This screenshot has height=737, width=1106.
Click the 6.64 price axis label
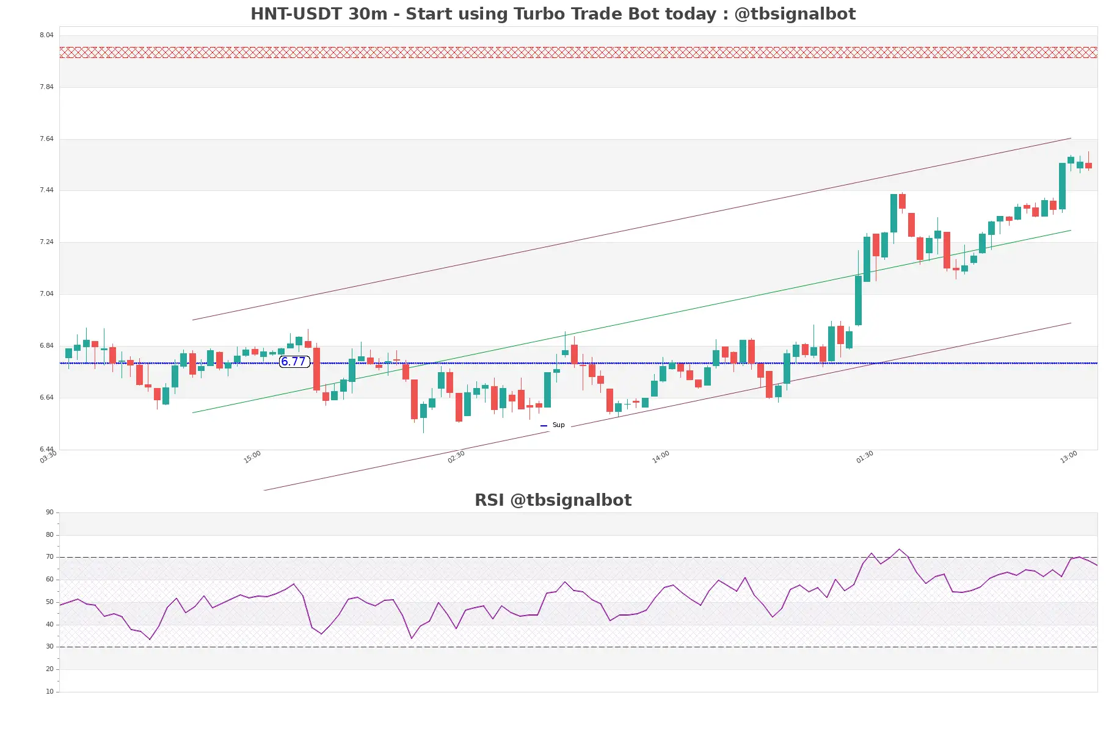46,398
